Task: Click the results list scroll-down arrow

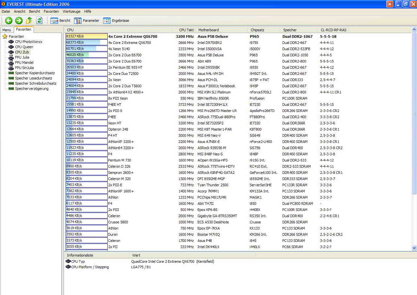Action: click(x=414, y=248)
